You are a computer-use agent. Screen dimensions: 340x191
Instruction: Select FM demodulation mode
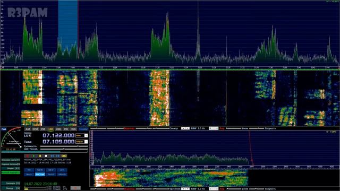[x=43, y=129]
